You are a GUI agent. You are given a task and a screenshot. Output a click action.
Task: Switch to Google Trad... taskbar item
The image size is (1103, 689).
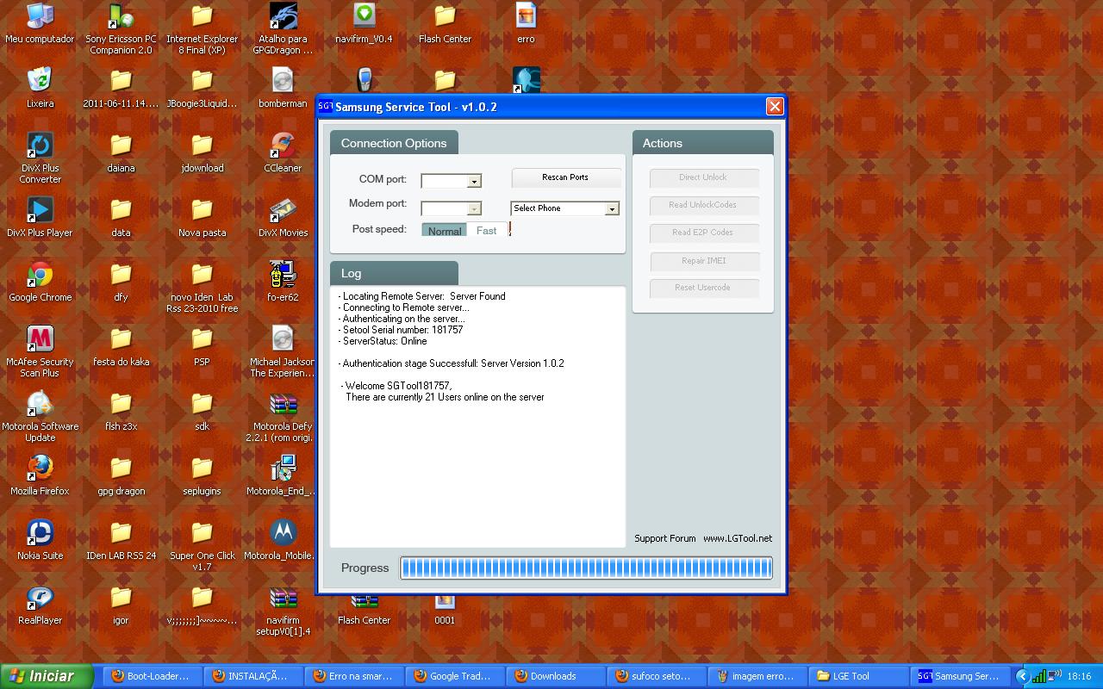(x=456, y=676)
